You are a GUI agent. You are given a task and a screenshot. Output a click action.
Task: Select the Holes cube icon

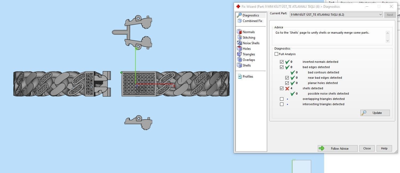(x=239, y=49)
